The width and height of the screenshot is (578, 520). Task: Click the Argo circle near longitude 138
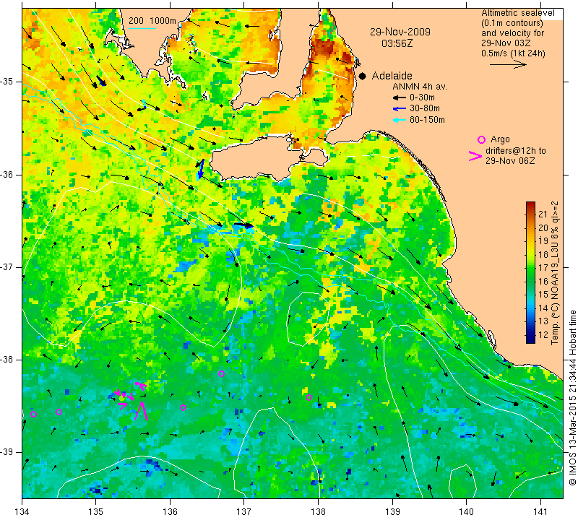tap(309, 398)
